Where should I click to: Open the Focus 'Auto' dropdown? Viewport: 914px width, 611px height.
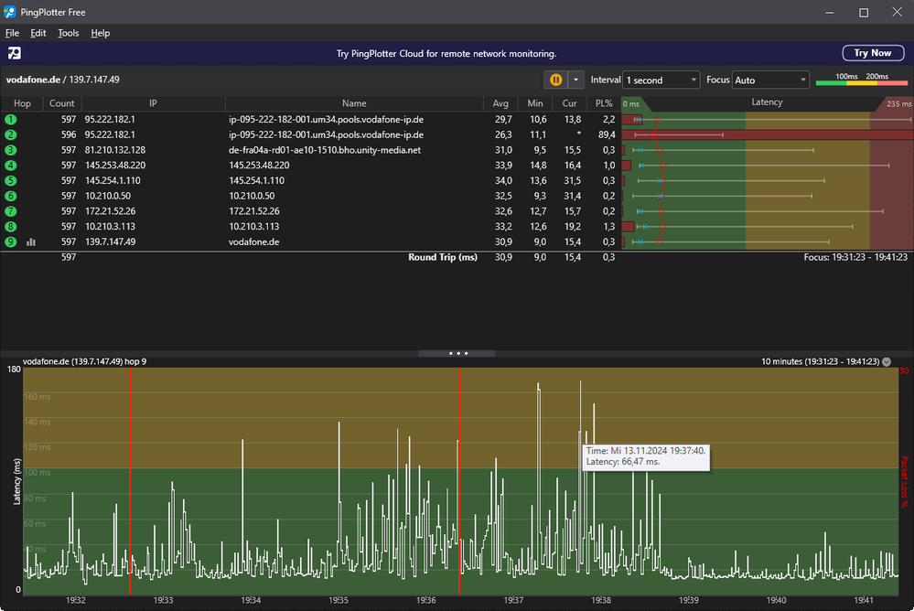point(770,80)
